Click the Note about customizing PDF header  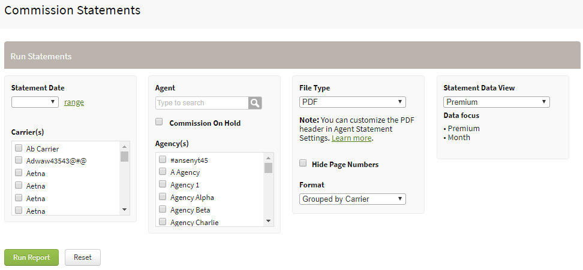point(357,129)
